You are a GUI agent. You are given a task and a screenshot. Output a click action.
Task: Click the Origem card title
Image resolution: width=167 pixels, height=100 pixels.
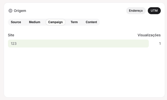20,11
